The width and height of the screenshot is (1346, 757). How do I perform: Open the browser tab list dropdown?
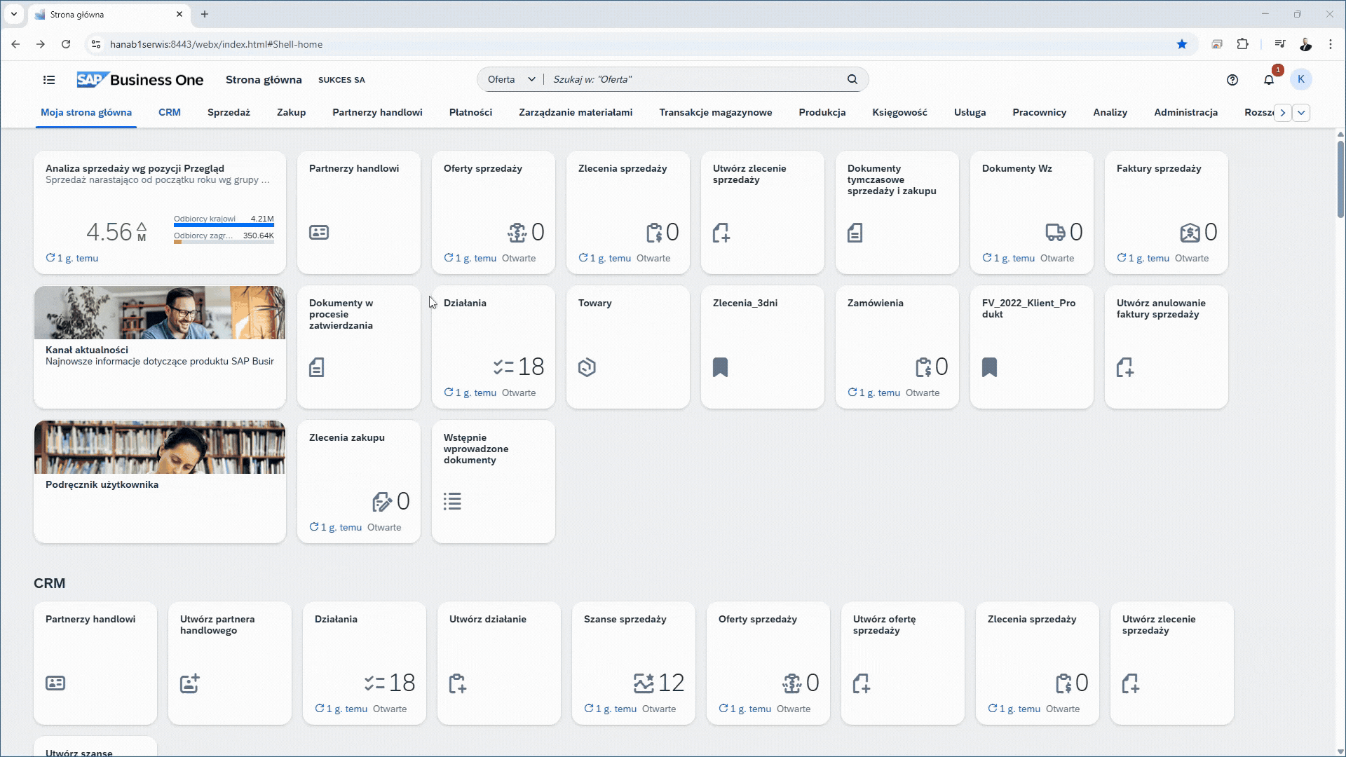(x=13, y=14)
